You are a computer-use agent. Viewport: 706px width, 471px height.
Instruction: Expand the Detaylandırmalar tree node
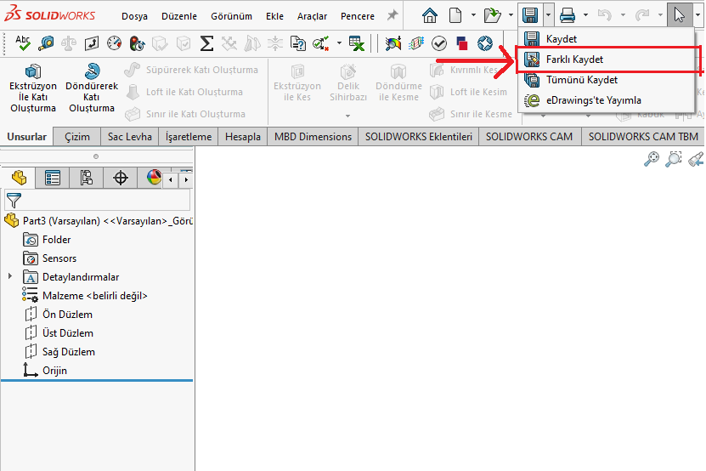10,277
